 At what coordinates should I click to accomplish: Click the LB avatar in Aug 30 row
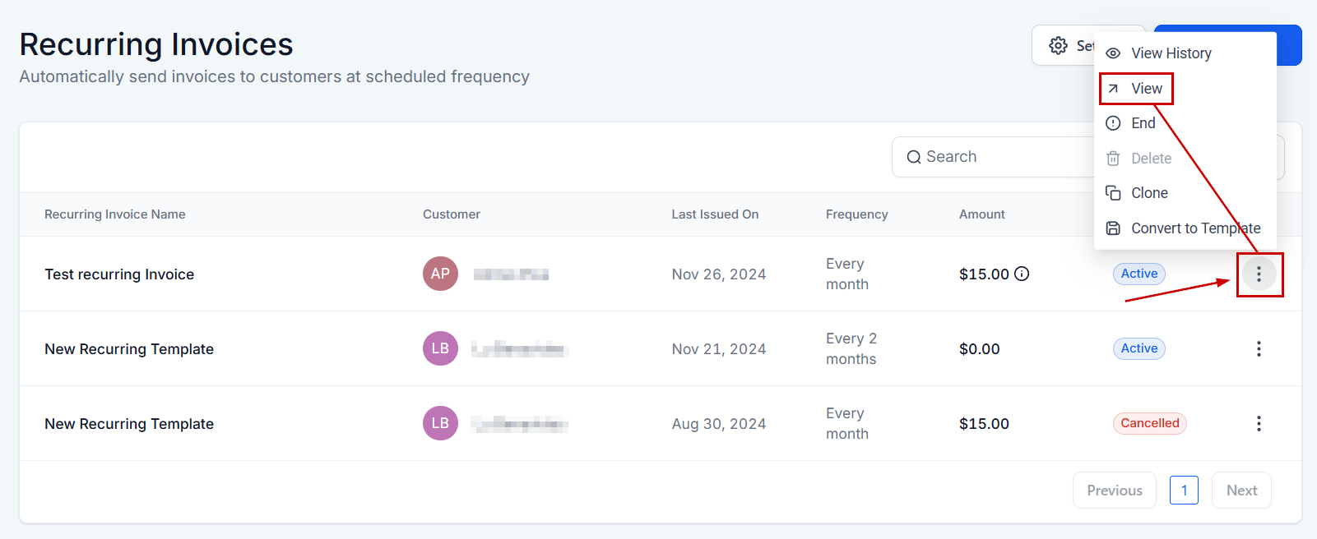pyautogui.click(x=440, y=423)
